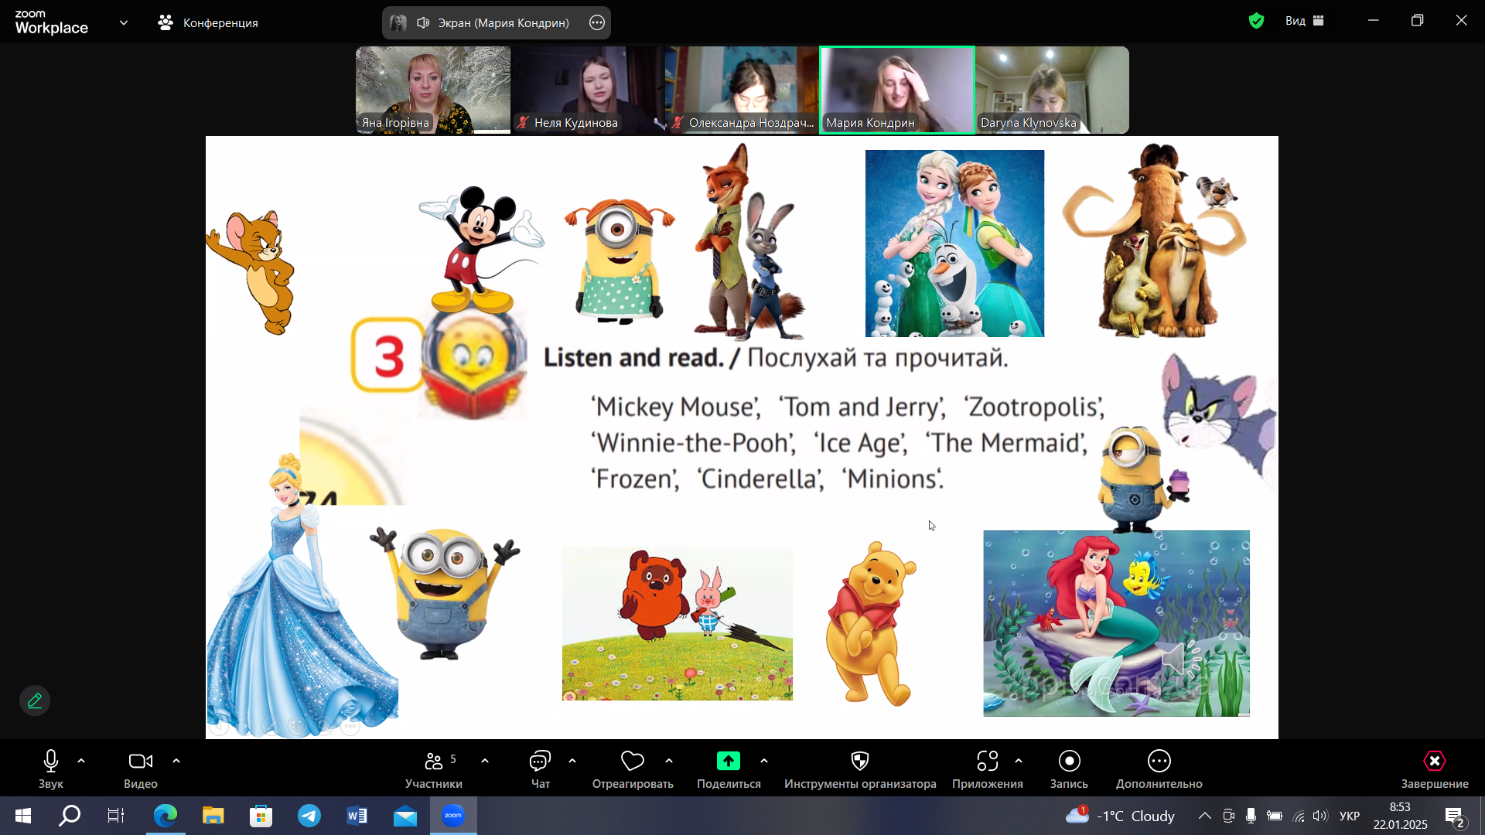The image size is (1485, 835).
Task: Open the Чат chat panel
Action: 540,769
